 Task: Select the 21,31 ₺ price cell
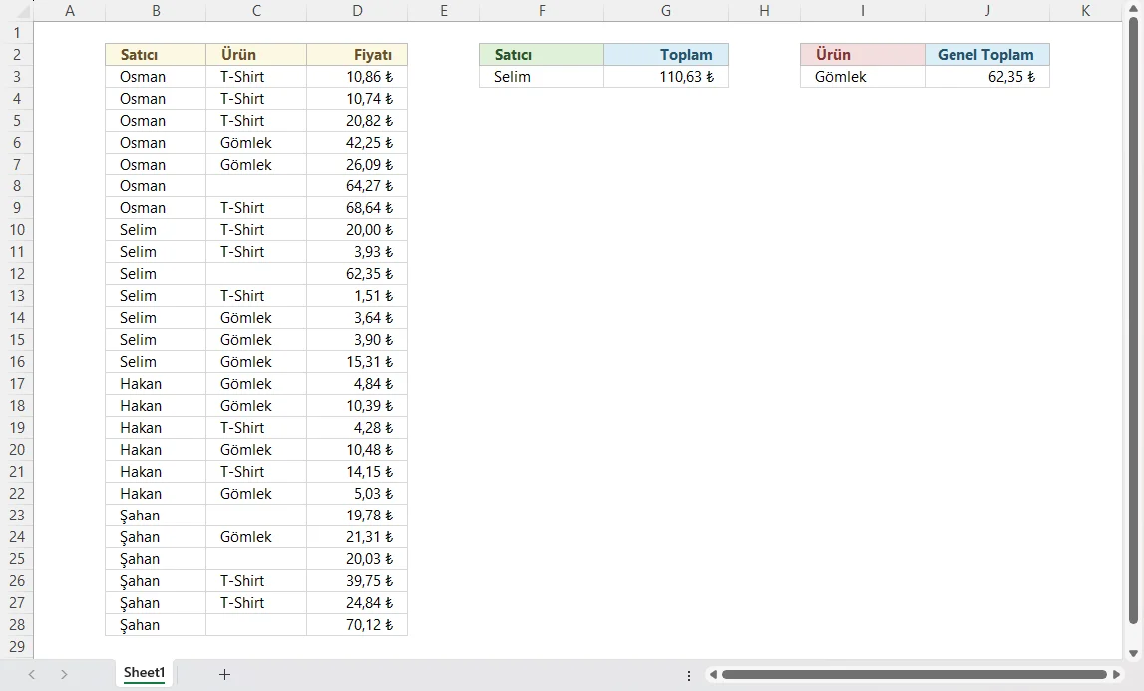coord(357,537)
